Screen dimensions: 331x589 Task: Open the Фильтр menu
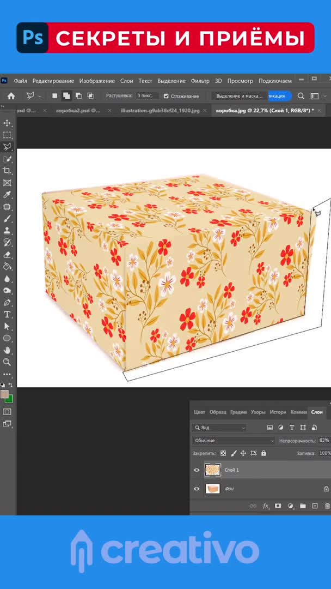click(x=200, y=81)
